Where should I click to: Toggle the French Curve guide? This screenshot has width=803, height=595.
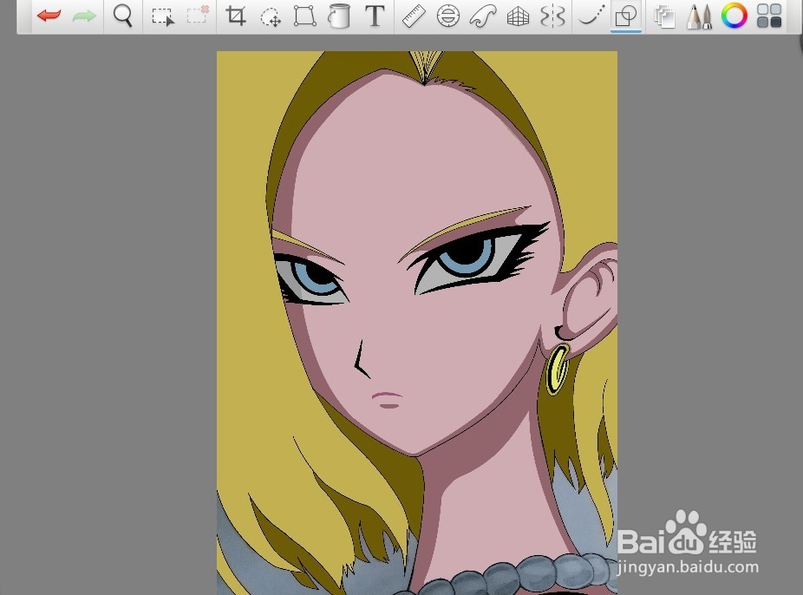[483, 16]
